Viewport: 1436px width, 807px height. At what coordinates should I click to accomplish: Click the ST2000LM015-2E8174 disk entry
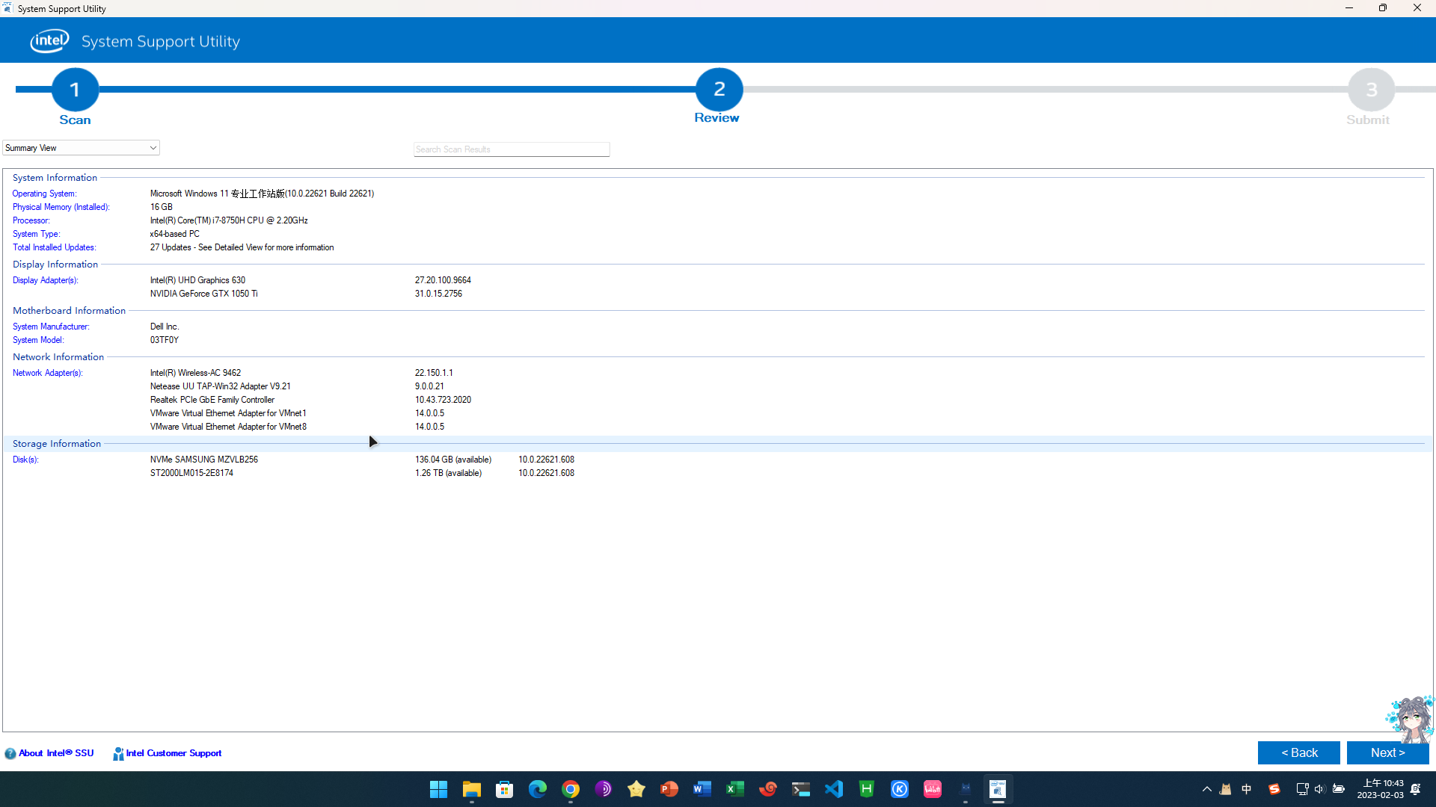point(191,473)
